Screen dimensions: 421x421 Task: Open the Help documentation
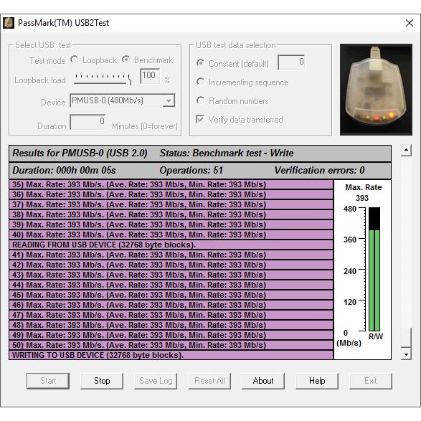coord(317,381)
